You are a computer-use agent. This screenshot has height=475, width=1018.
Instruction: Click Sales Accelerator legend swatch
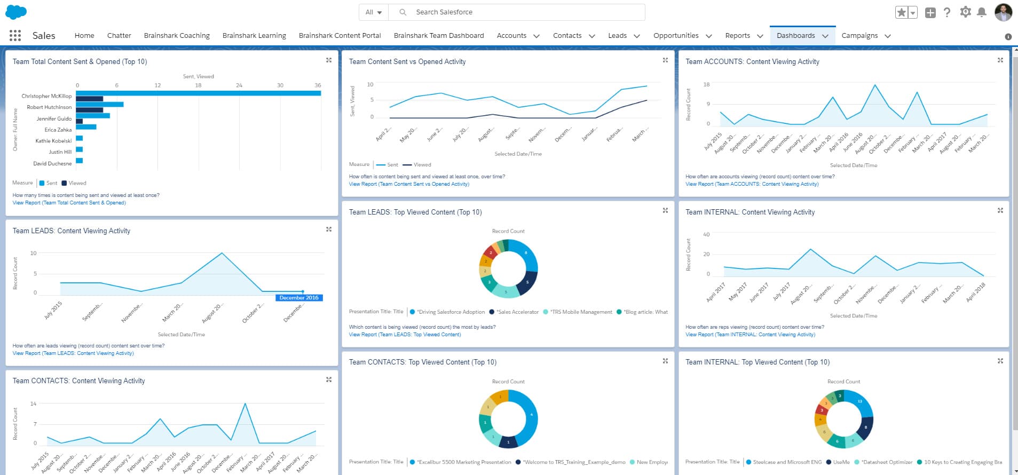492,312
